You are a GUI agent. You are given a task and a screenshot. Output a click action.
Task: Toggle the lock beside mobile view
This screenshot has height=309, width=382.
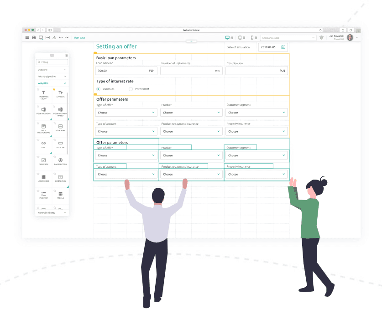pyautogui.click(x=256, y=38)
